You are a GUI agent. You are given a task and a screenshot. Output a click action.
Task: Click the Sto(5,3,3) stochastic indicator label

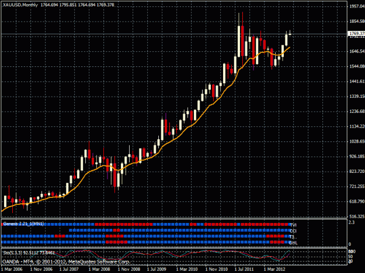[x=29, y=253]
